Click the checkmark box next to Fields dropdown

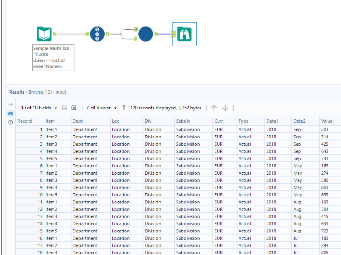[64, 108]
